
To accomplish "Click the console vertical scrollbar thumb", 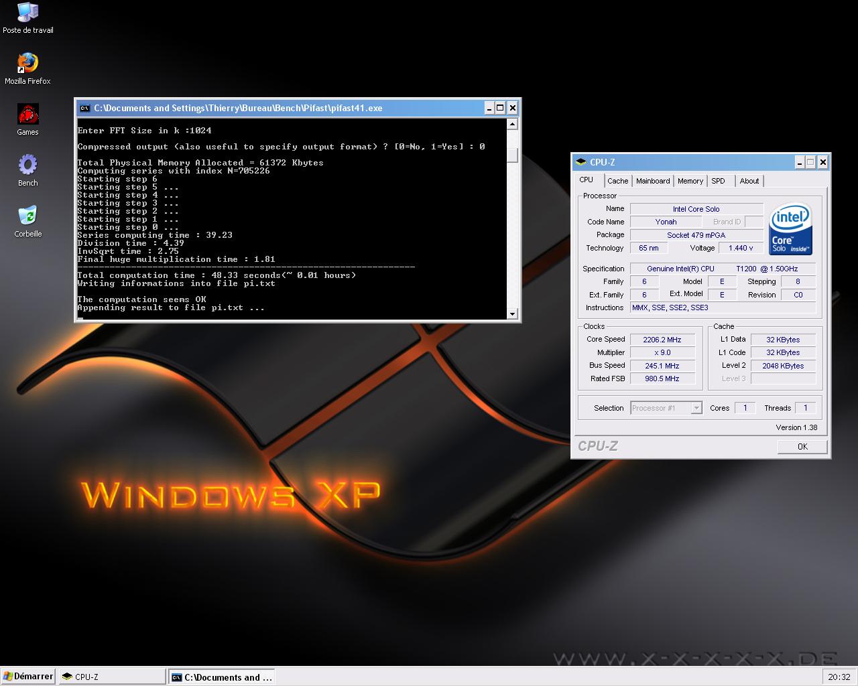I will pyautogui.click(x=512, y=155).
